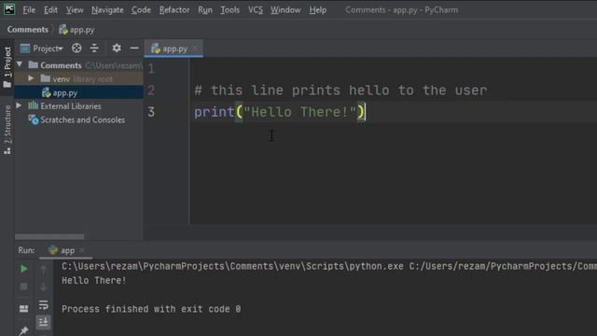Open the VCS menu

pos(256,10)
